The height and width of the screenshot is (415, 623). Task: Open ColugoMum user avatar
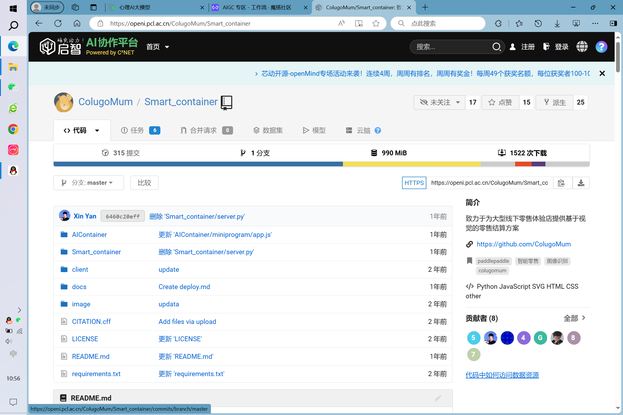click(64, 102)
